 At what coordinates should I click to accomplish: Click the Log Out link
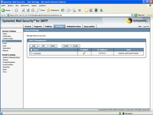tap(146, 26)
